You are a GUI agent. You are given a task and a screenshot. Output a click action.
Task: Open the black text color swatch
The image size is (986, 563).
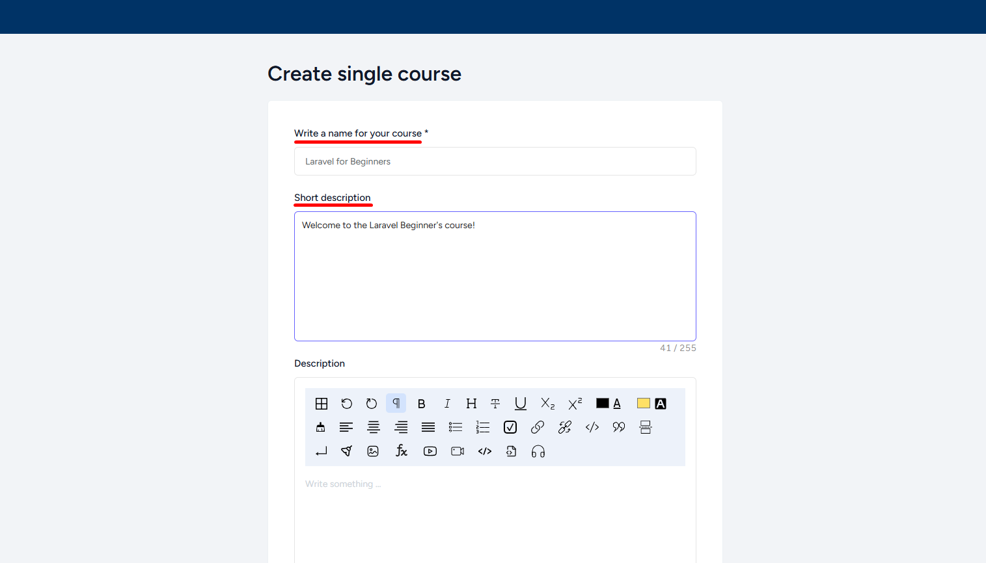[603, 403]
